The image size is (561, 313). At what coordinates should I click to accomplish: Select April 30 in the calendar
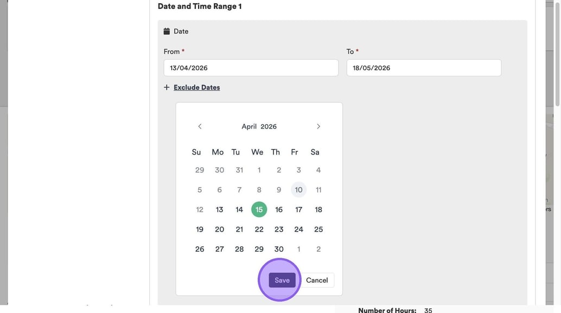pyautogui.click(x=279, y=249)
